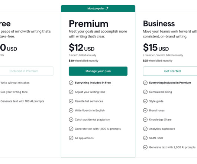Select the Most popular banner
Image resolution: width=197 pixels, height=164 pixels.
pos(98,9)
